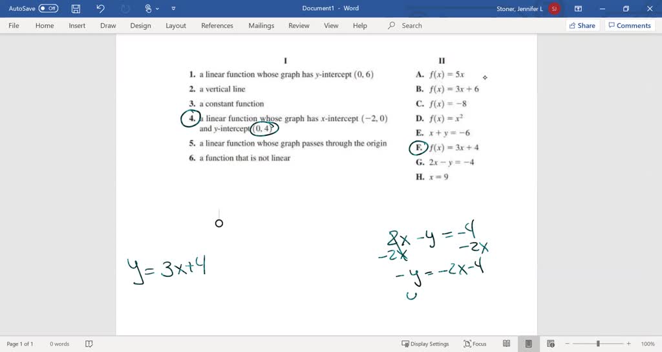Click the text 'a vertical line'
662x352 pixels.
point(222,89)
